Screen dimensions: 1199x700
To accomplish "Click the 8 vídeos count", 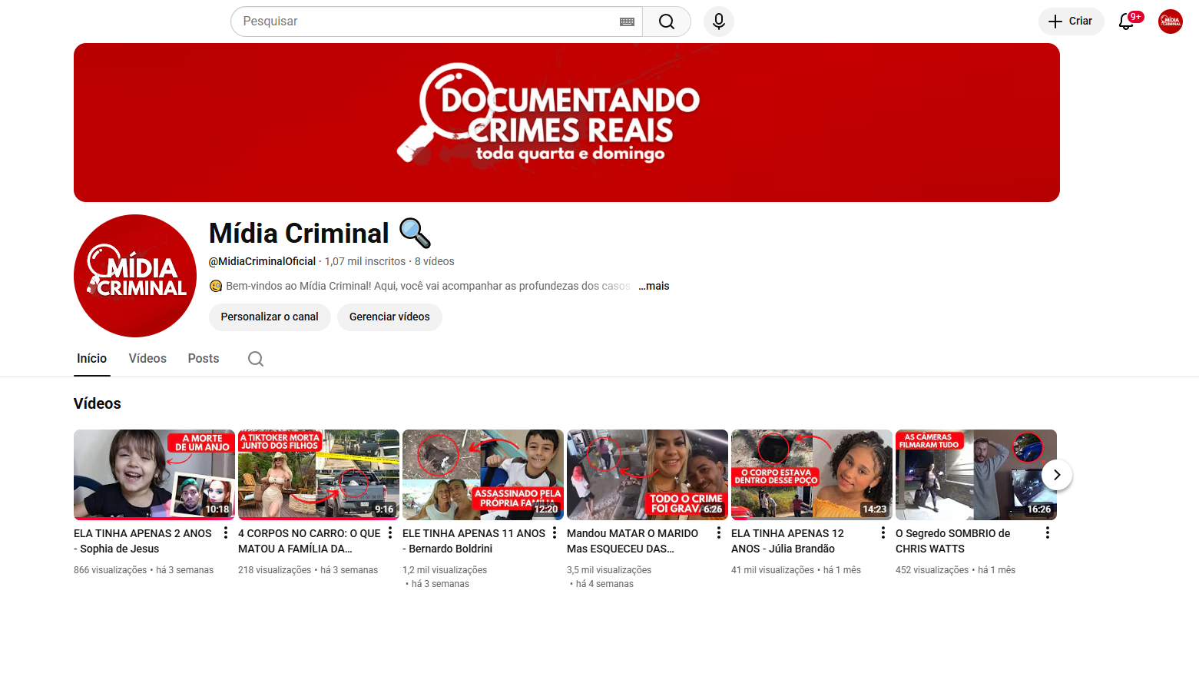I will [435, 261].
